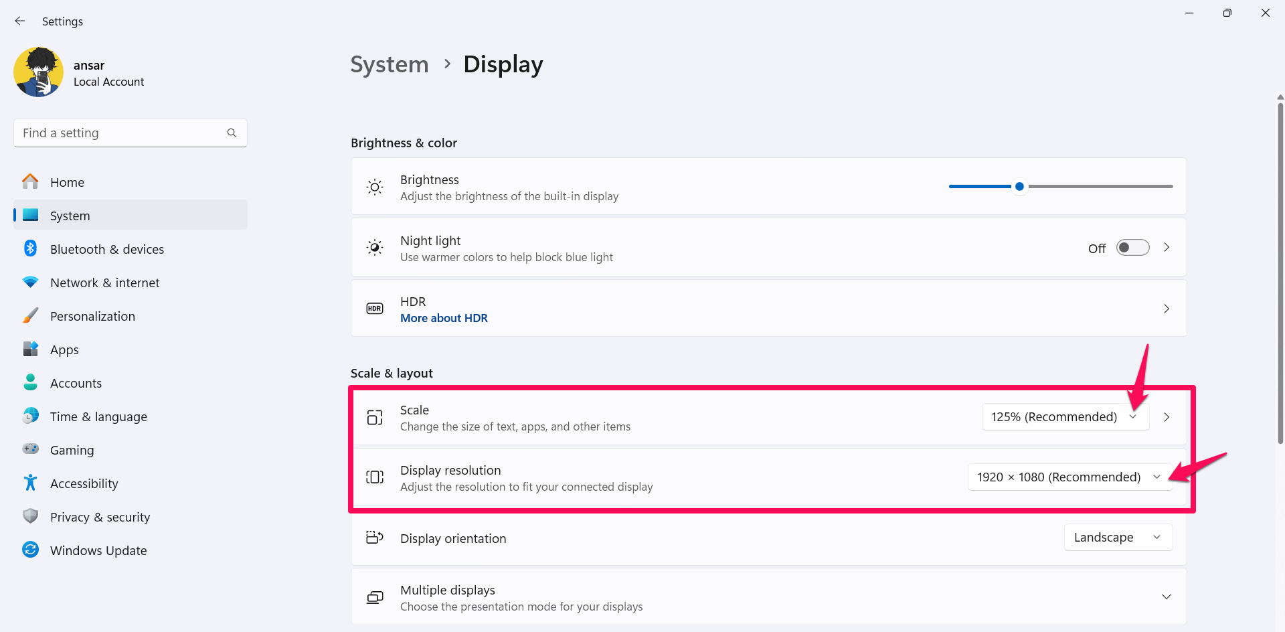Open Gaming settings label

point(72,450)
